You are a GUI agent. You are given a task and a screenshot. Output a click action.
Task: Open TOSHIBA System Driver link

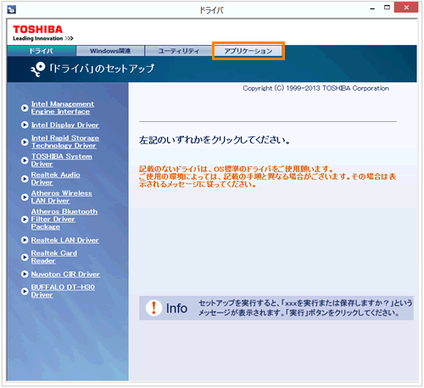(x=62, y=160)
